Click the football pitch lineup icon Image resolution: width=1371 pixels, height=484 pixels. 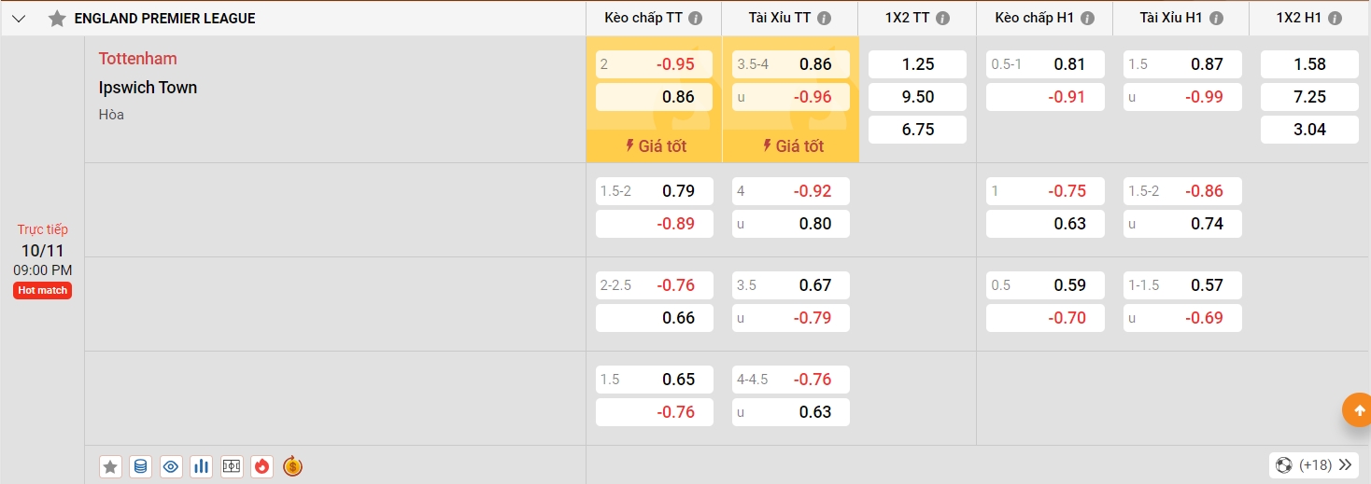[232, 466]
